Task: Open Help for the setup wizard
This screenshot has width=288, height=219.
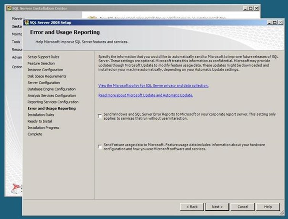Action: [x=268, y=207]
